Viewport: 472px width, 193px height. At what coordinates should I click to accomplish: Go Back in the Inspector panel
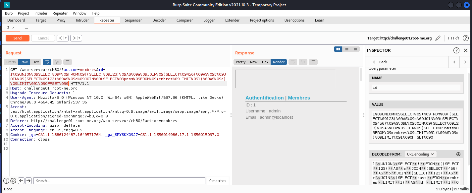click(380, 62)
